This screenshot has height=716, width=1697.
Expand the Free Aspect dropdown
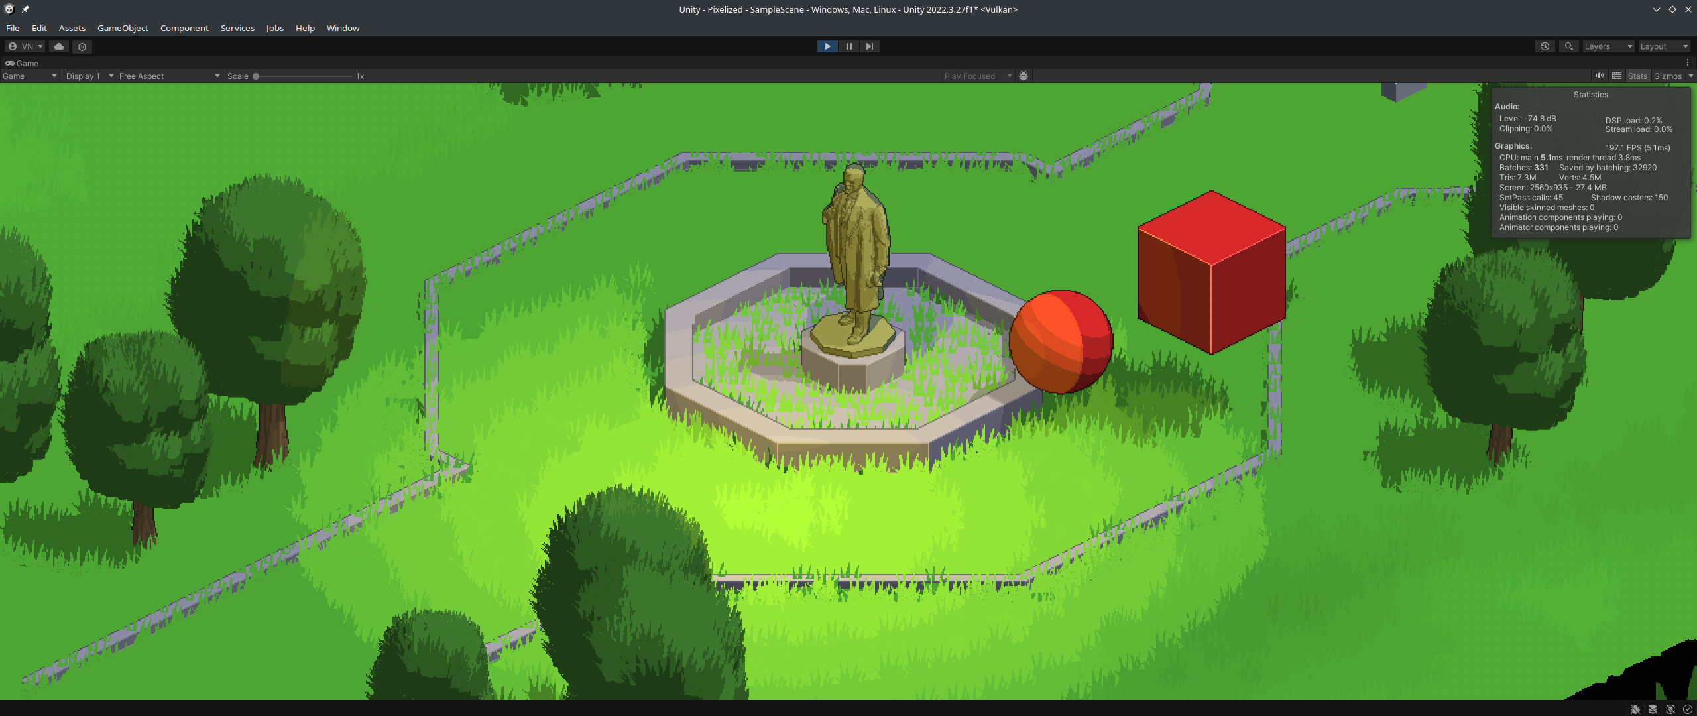point(169,76)
